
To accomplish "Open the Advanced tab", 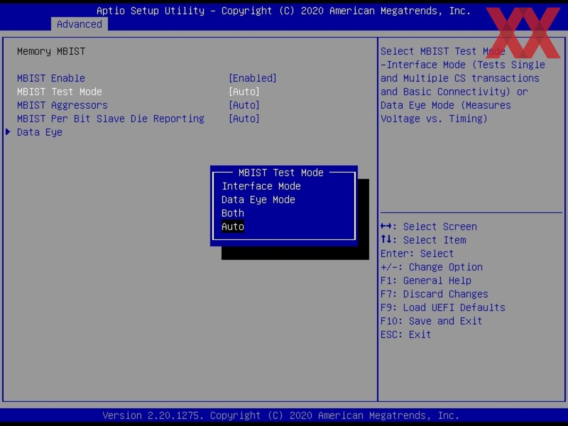I will click(79, 24).
